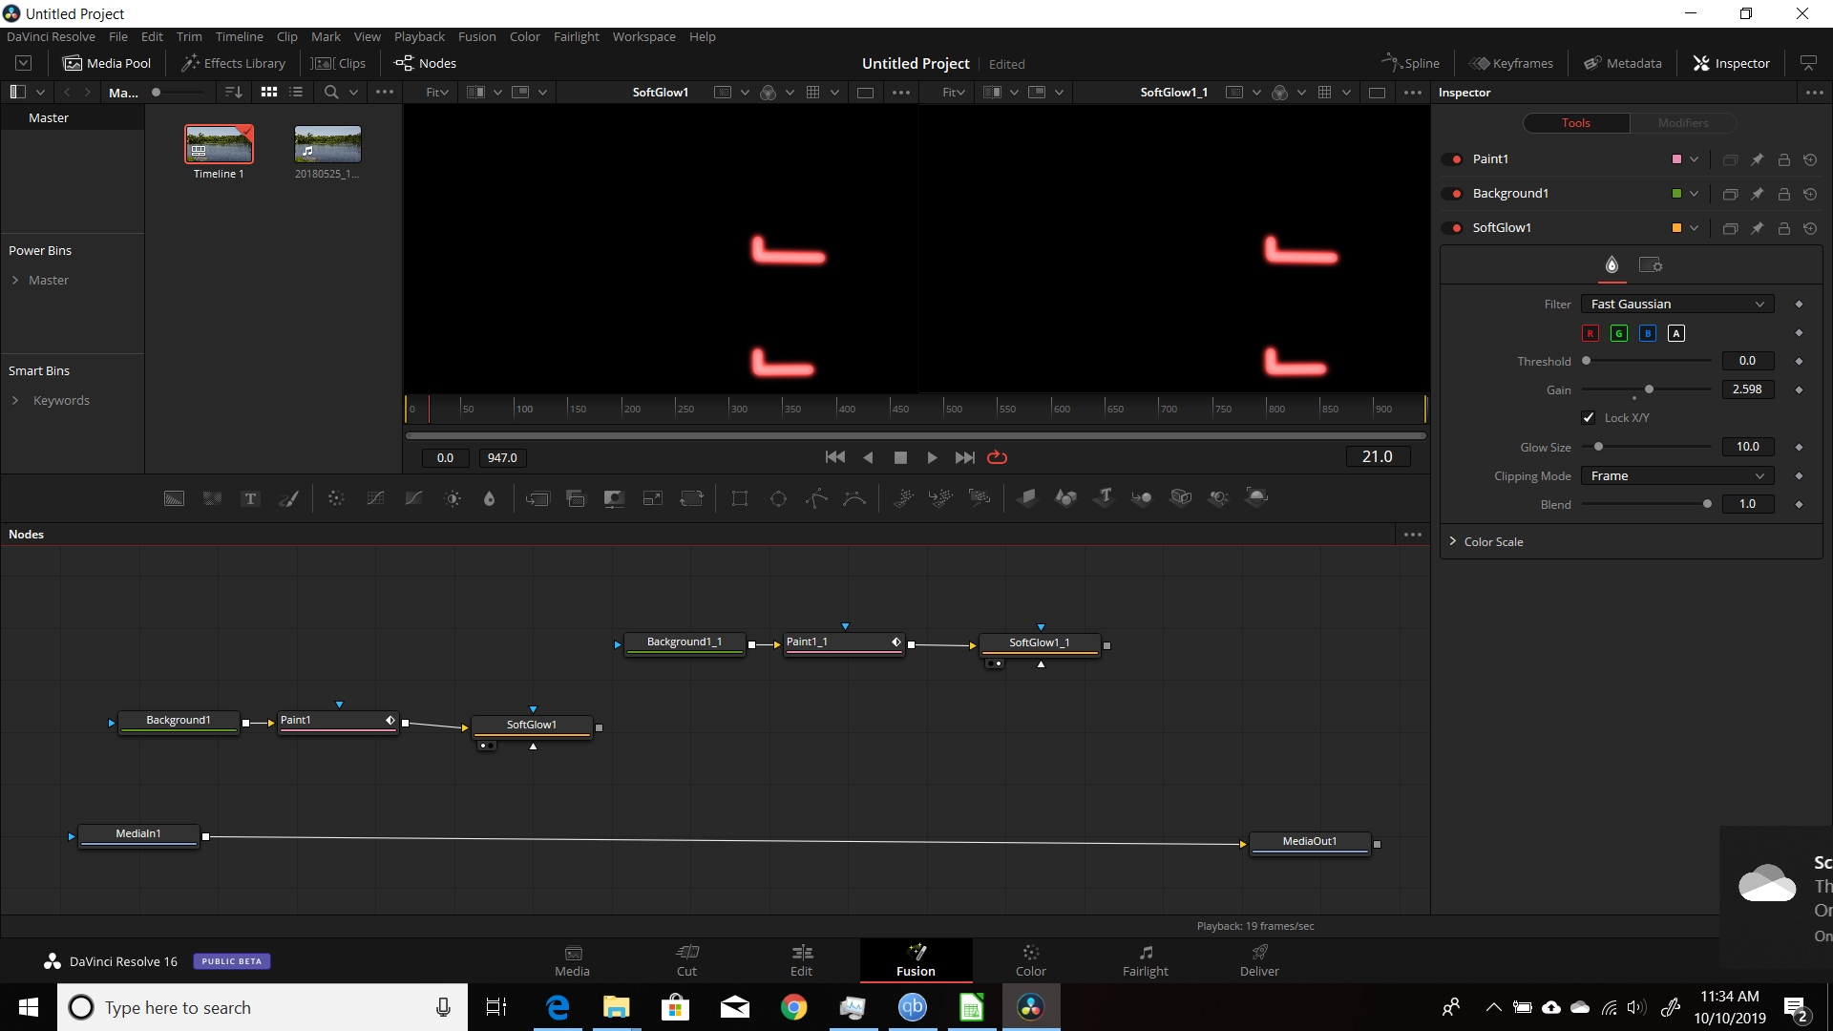
Task: Add a Polygon mask tool
Action: (x=816, y=498)
